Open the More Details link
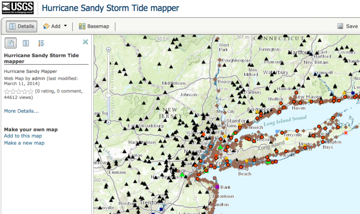This screenshot has height=214, width=360. coord(21,111)
